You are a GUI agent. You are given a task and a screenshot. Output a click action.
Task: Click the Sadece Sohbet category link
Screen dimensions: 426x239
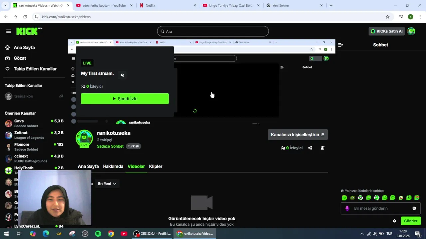[x=110, y=146]
